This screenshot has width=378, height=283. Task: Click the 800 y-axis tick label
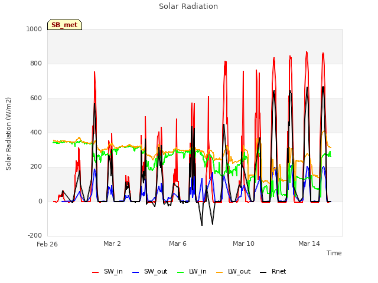point(36,64)
